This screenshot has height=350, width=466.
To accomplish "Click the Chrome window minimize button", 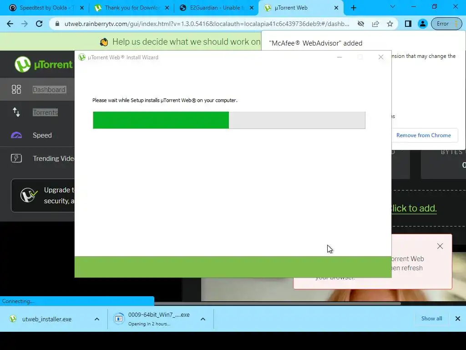I will [x=413, y=6].
